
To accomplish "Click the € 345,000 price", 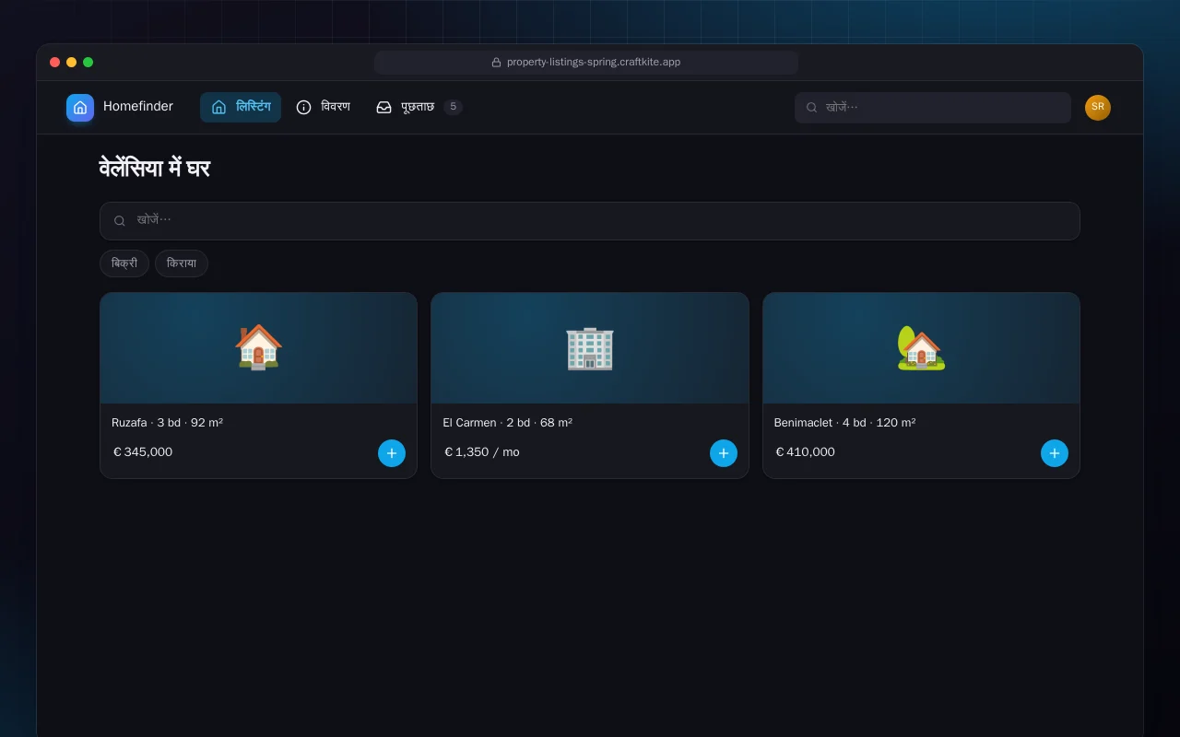I will coord(143,452).
